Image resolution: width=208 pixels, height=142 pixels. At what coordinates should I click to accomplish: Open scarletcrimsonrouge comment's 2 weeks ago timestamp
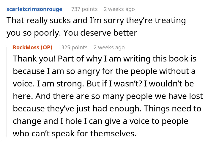click(119, 9)
